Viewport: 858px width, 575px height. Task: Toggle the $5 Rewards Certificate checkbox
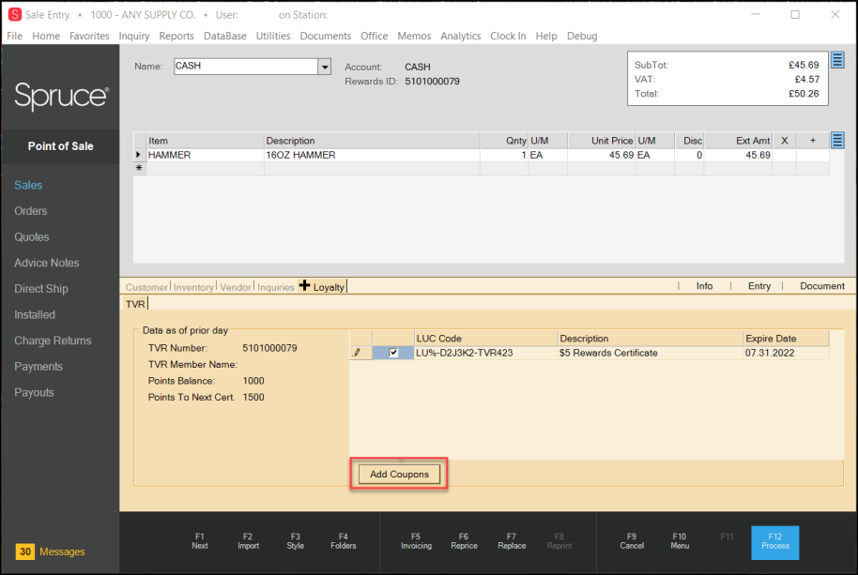[x=393, y=353]
